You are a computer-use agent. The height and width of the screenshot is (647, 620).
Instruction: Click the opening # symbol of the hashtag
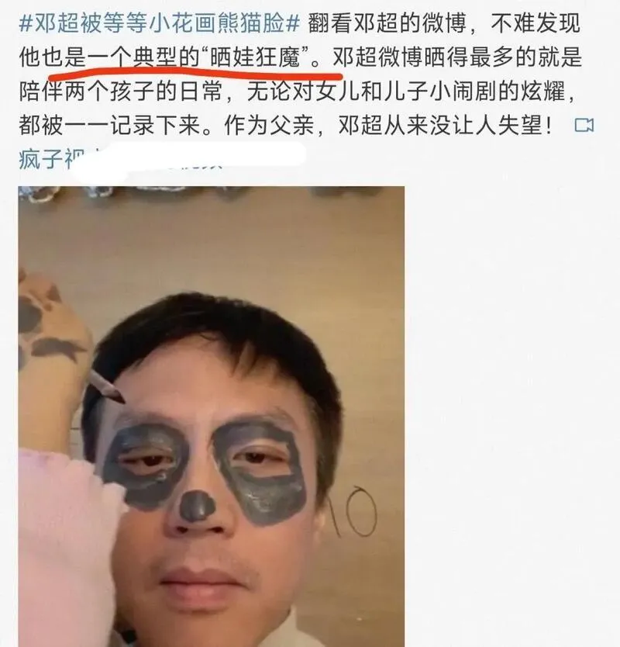coord(26,23)
